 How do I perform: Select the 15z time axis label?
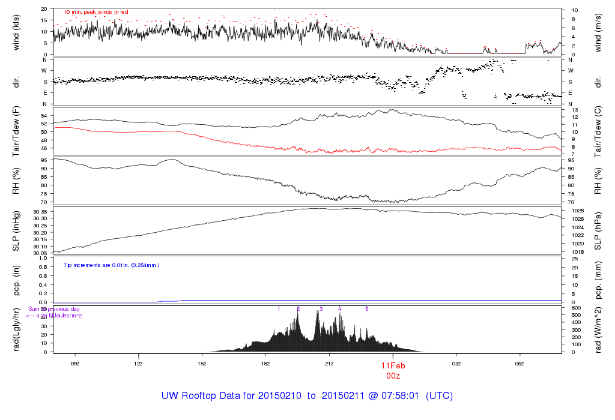[202, 364]
